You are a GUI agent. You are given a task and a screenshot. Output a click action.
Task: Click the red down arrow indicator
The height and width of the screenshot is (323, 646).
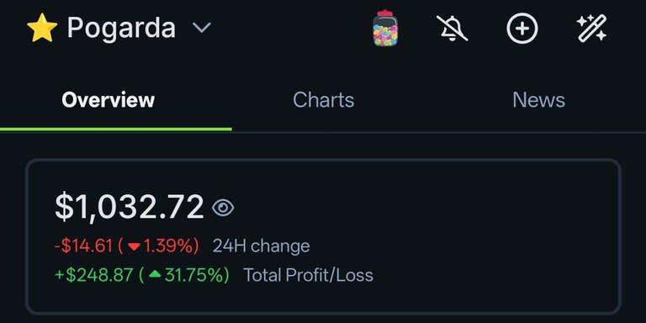[134, 246]
